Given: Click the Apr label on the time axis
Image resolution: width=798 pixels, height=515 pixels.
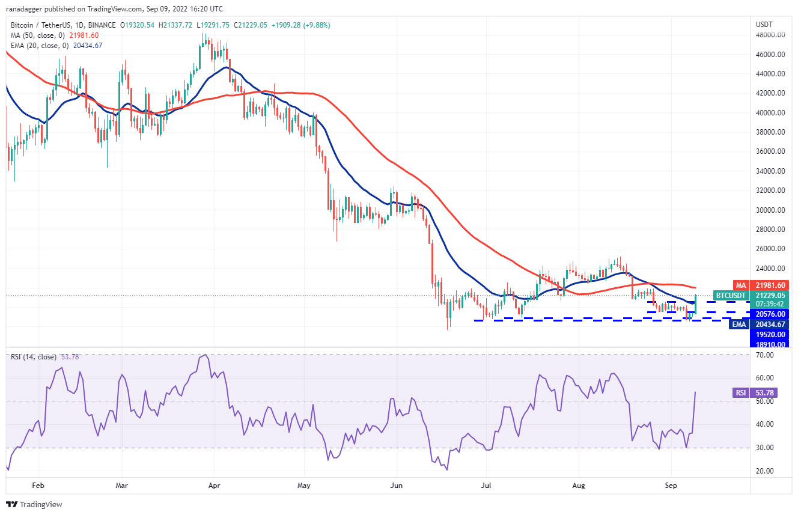Looking at the screenshot, I should coord(215,484).
